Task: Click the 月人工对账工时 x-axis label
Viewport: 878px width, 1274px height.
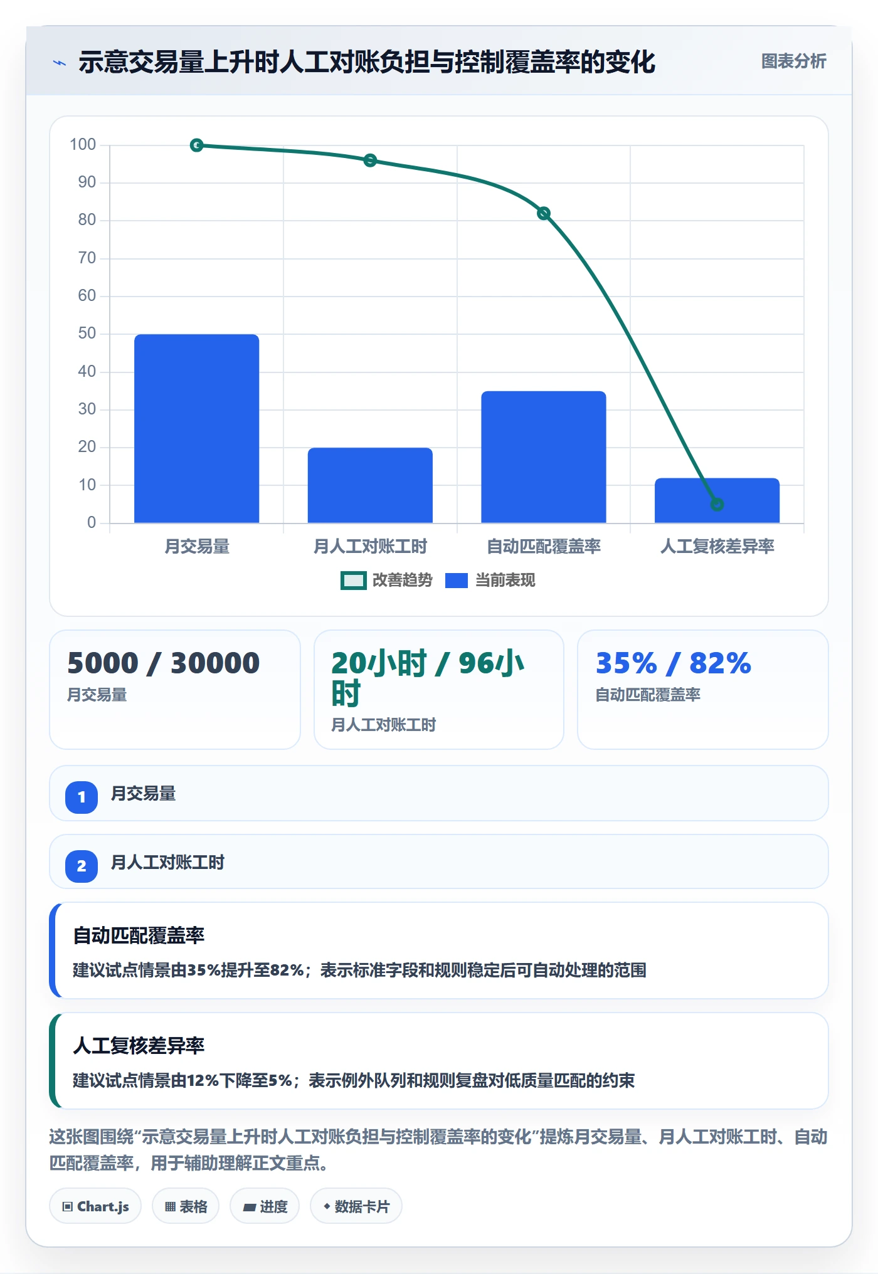Action: (370, 547)
